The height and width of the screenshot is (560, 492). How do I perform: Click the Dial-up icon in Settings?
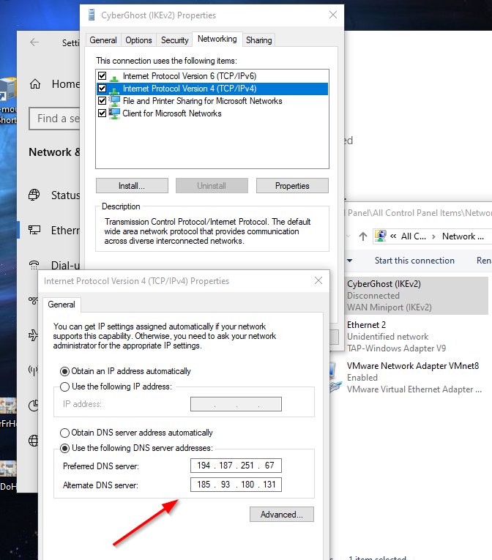34,265
